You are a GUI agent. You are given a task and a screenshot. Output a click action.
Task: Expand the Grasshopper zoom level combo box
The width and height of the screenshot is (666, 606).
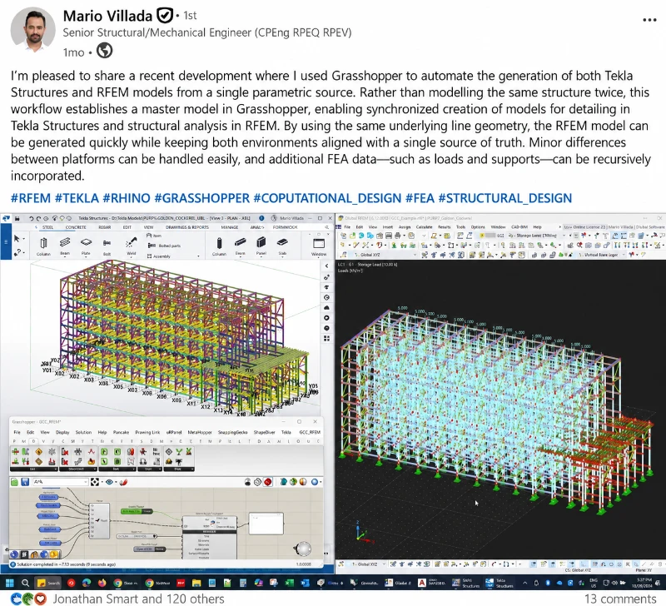coord(60,482)
